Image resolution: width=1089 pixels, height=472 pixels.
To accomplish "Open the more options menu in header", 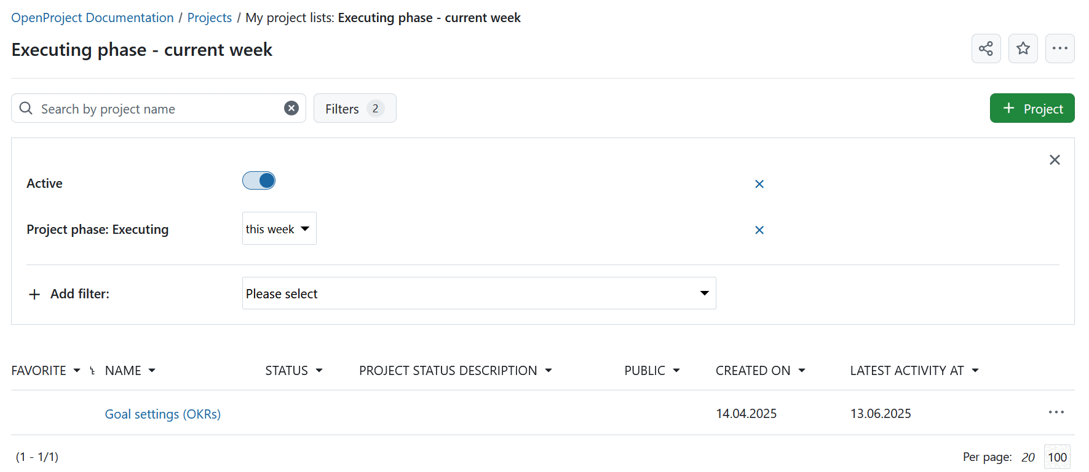I will [1059, 48].
